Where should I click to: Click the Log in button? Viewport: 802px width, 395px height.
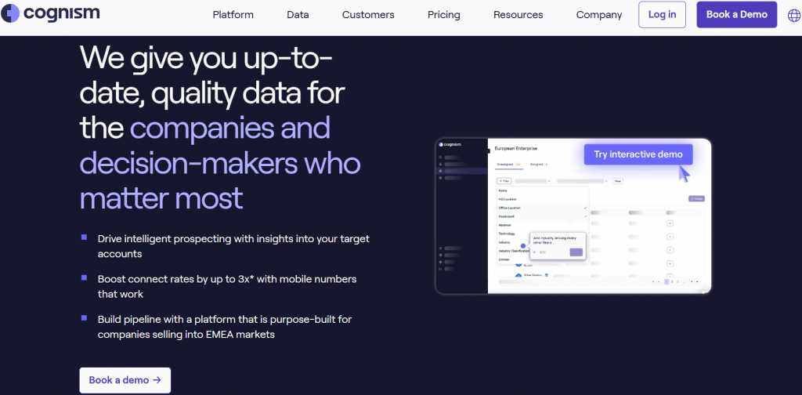tap(662, 15)
